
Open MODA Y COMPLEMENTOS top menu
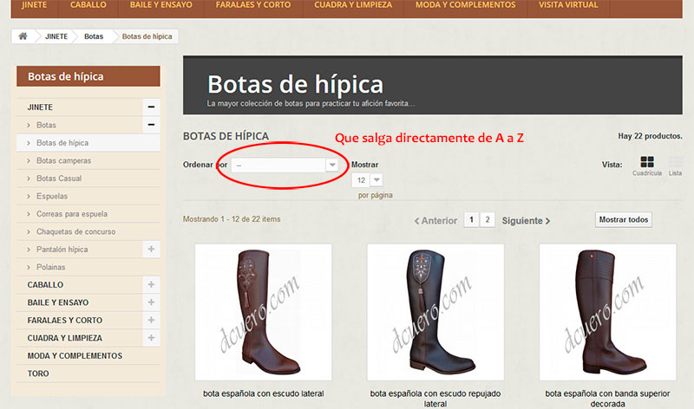coord(465,5)
